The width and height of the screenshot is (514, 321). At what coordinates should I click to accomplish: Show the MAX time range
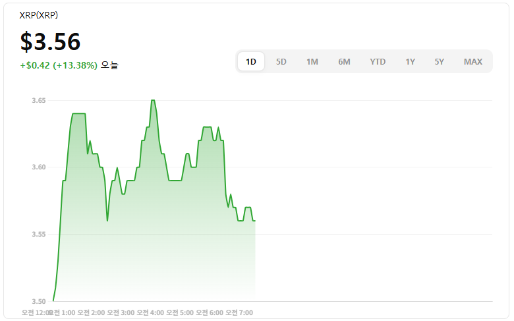tap(473, 62)
